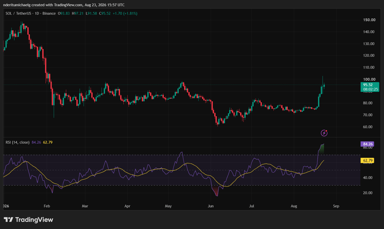The height and width of the screenshot is (229, 384).
Task: Click the purple 84.26 tag on RSI axis
Action: 367,144
